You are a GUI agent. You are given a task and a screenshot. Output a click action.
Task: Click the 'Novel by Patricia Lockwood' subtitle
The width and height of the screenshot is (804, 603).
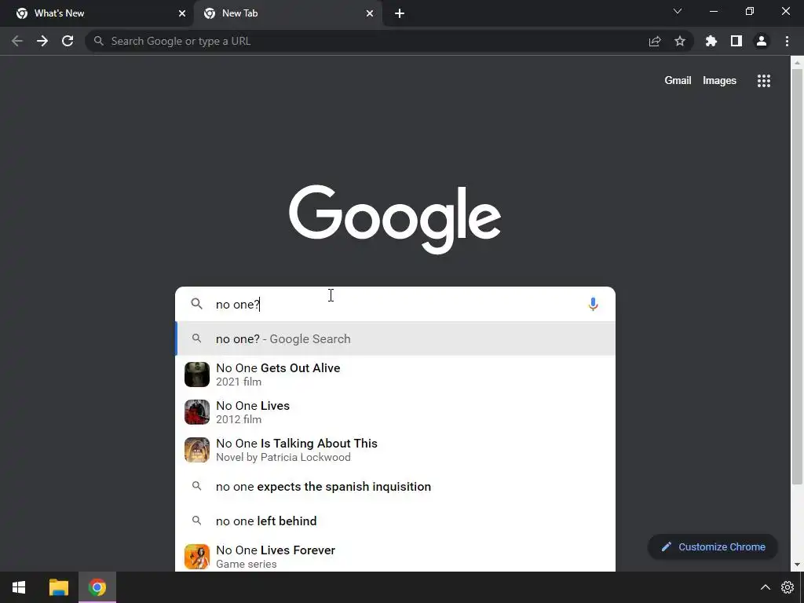click(283, 458)
